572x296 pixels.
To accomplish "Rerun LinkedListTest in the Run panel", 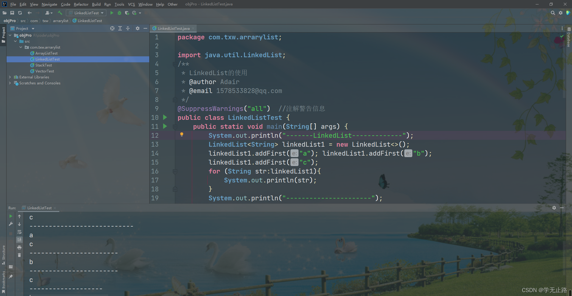I will [x=11, y=216].
